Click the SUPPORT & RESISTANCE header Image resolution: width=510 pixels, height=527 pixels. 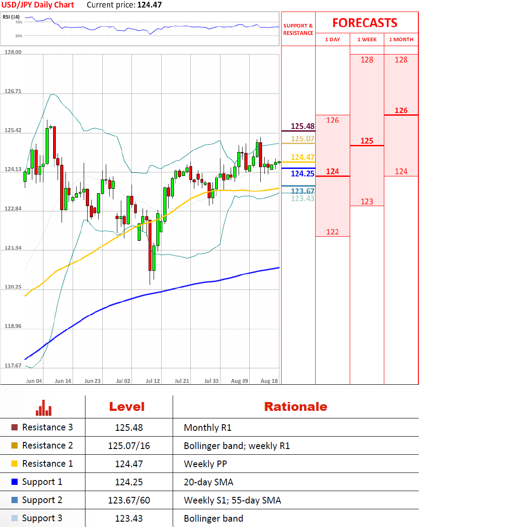tap(298, 29)
